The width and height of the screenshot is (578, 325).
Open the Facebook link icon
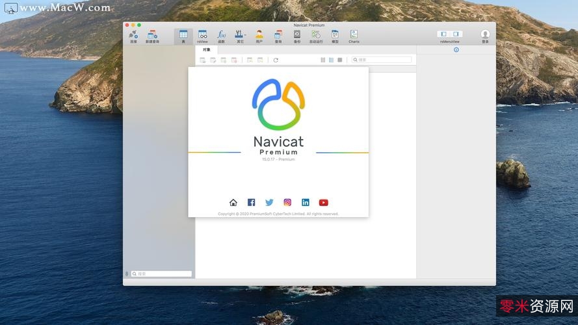point(252,202)
